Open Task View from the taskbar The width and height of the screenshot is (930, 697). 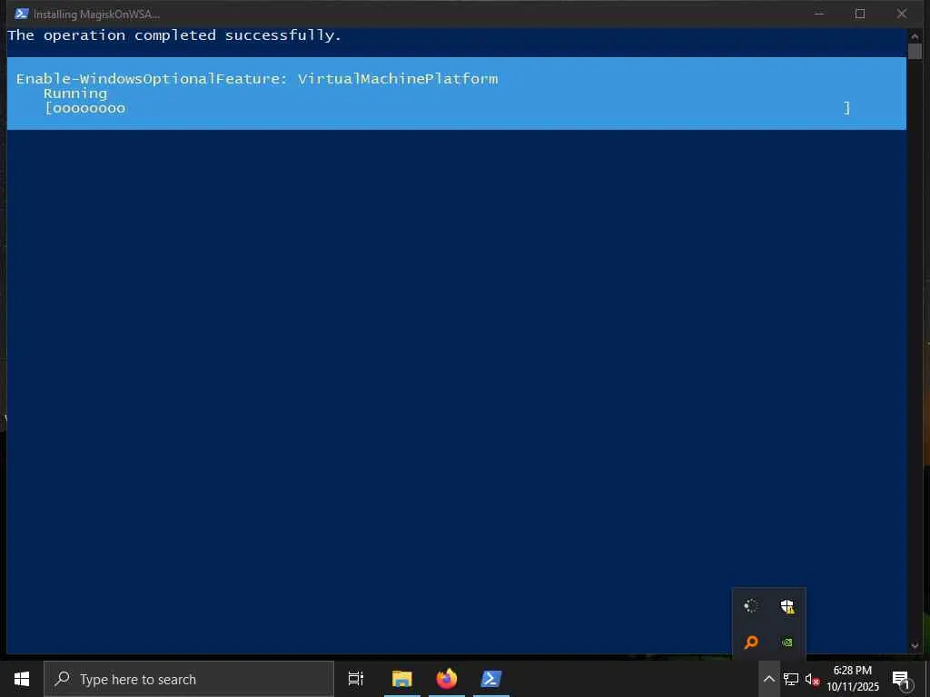(x=355, y=679)
